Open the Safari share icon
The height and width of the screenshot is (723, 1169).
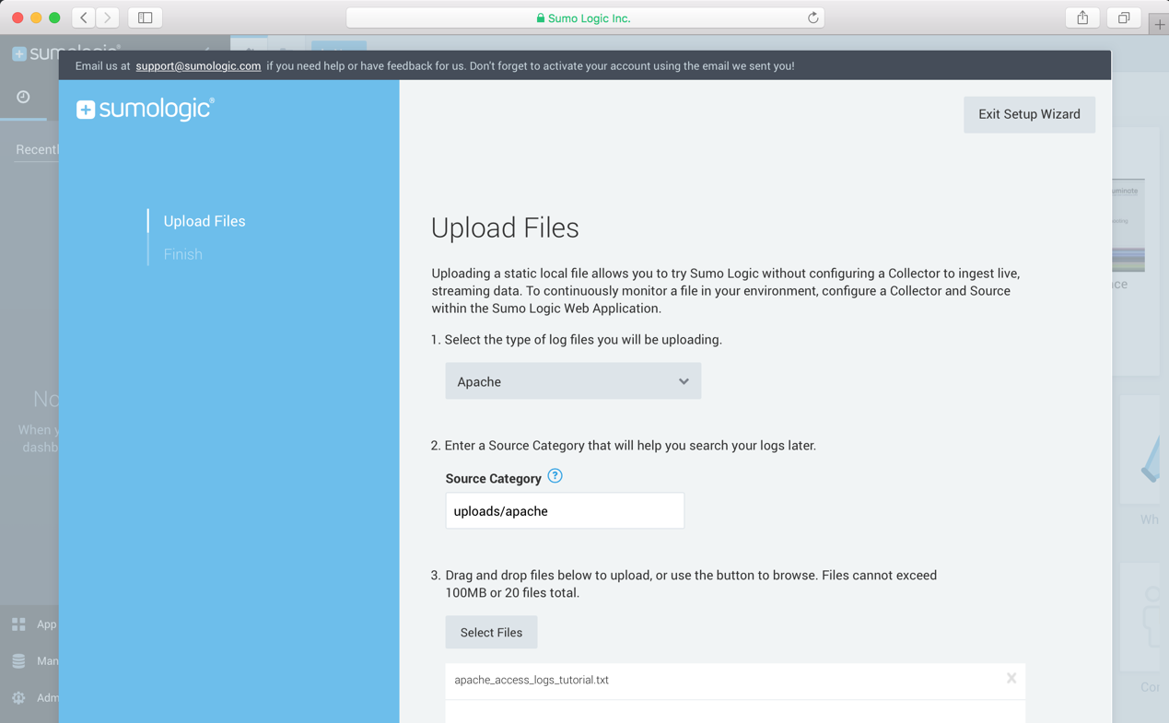click(x=1082, y=17)
